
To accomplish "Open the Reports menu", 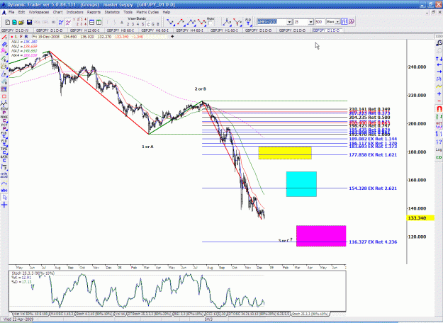I will [94, 12].
